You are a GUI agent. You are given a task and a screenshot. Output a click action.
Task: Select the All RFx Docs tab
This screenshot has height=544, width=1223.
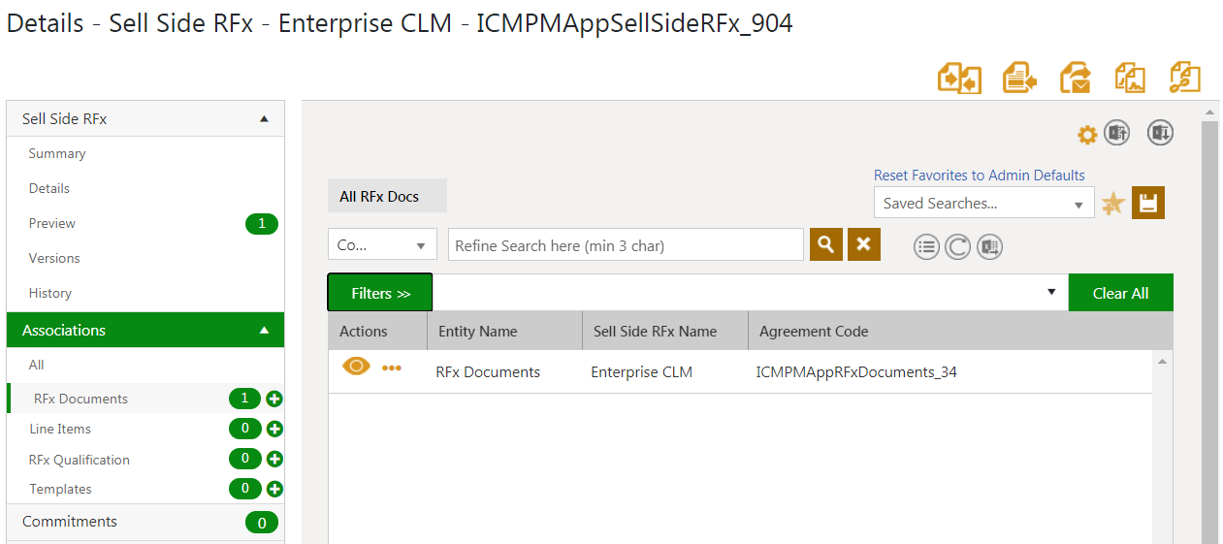click(x=386, y=196)
